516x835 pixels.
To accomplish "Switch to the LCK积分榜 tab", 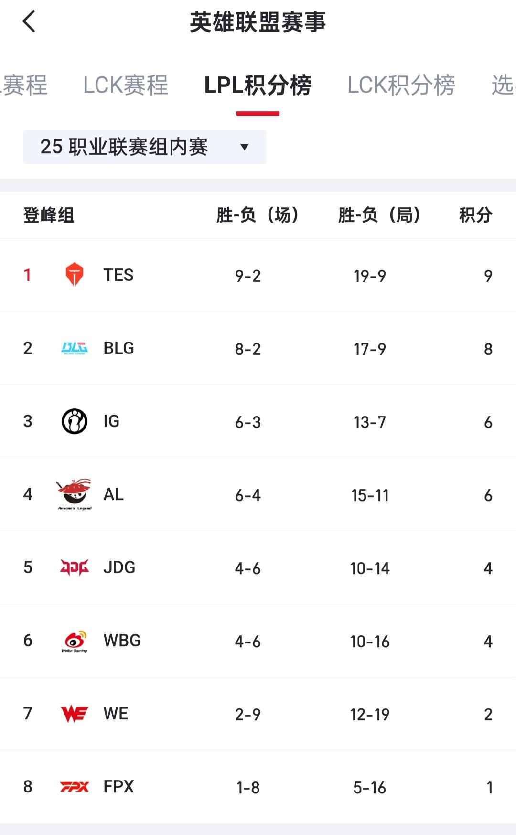I will tap(401, 86).
